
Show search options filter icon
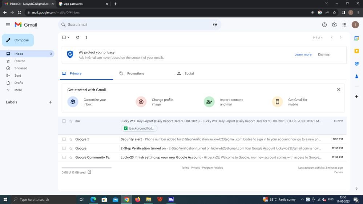click(215, 25)
